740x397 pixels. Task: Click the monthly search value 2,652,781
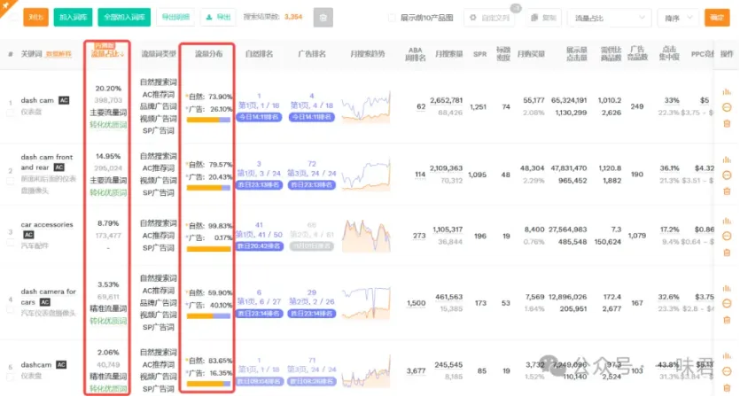[446, 100]
